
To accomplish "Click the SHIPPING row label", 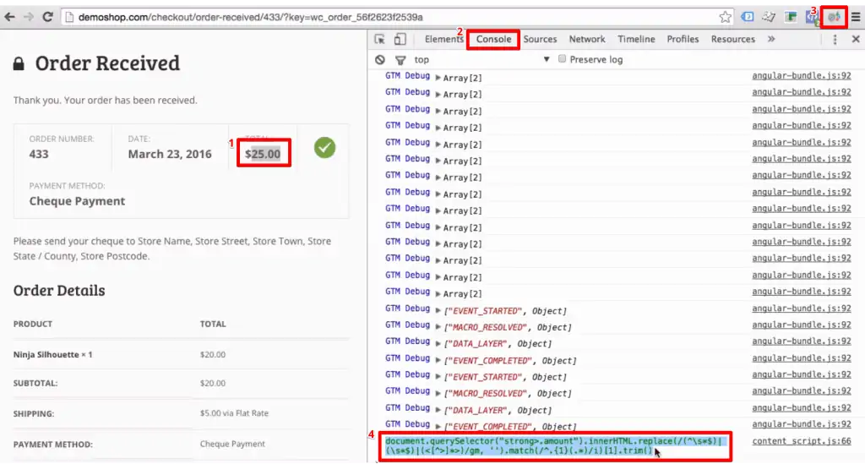I will [34, 414].
